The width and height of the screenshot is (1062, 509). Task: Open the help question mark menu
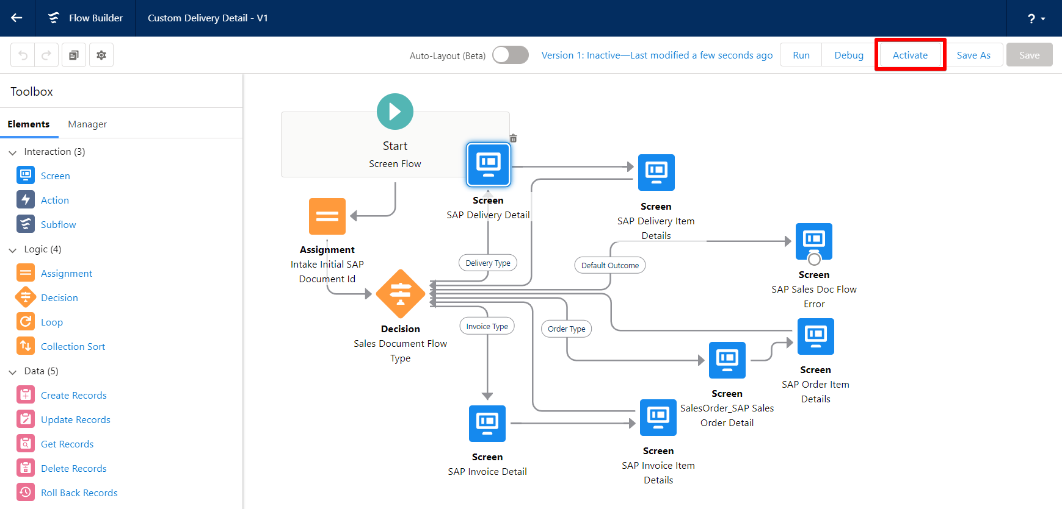pos(1036,19)
